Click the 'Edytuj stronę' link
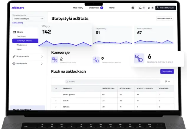 click(x=18, y=23)
